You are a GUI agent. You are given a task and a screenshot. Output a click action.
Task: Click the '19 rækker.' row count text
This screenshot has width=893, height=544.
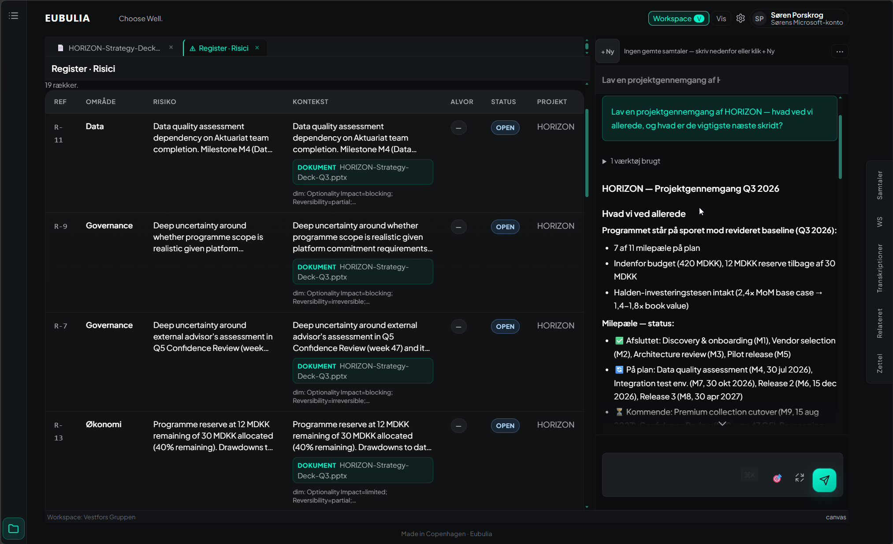[62, 85]
